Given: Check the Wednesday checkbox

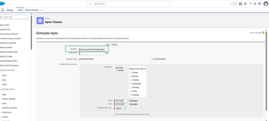Looking at the screenshot, I should pos(131,84).
